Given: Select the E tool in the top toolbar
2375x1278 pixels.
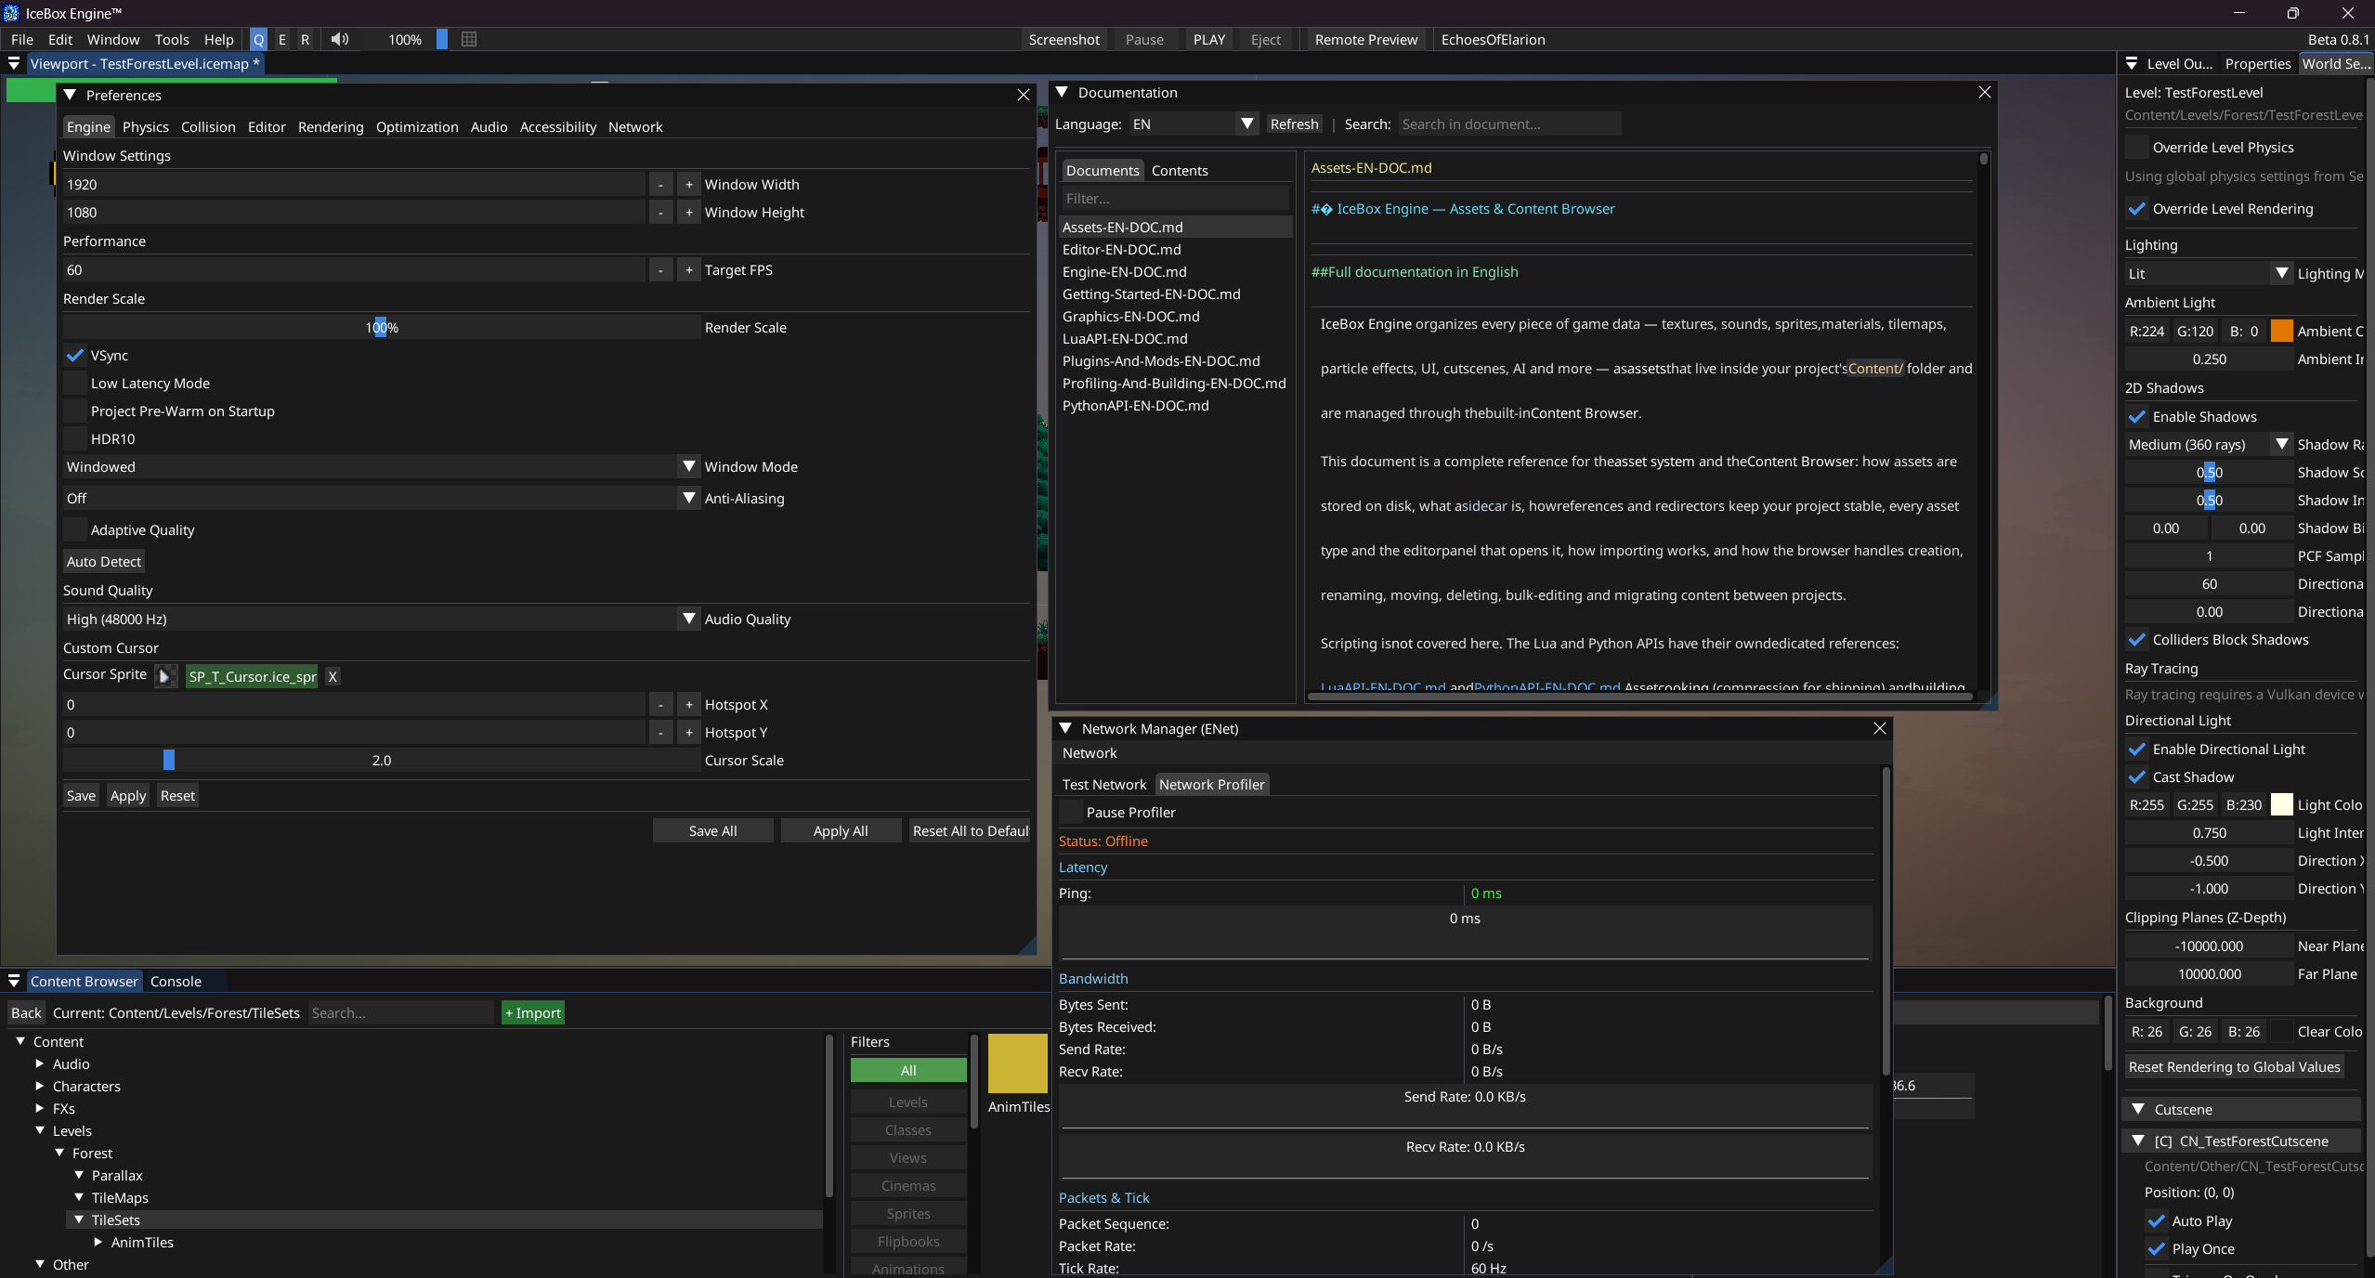Looking at the screenshot, I should click(x=282, y=40).
